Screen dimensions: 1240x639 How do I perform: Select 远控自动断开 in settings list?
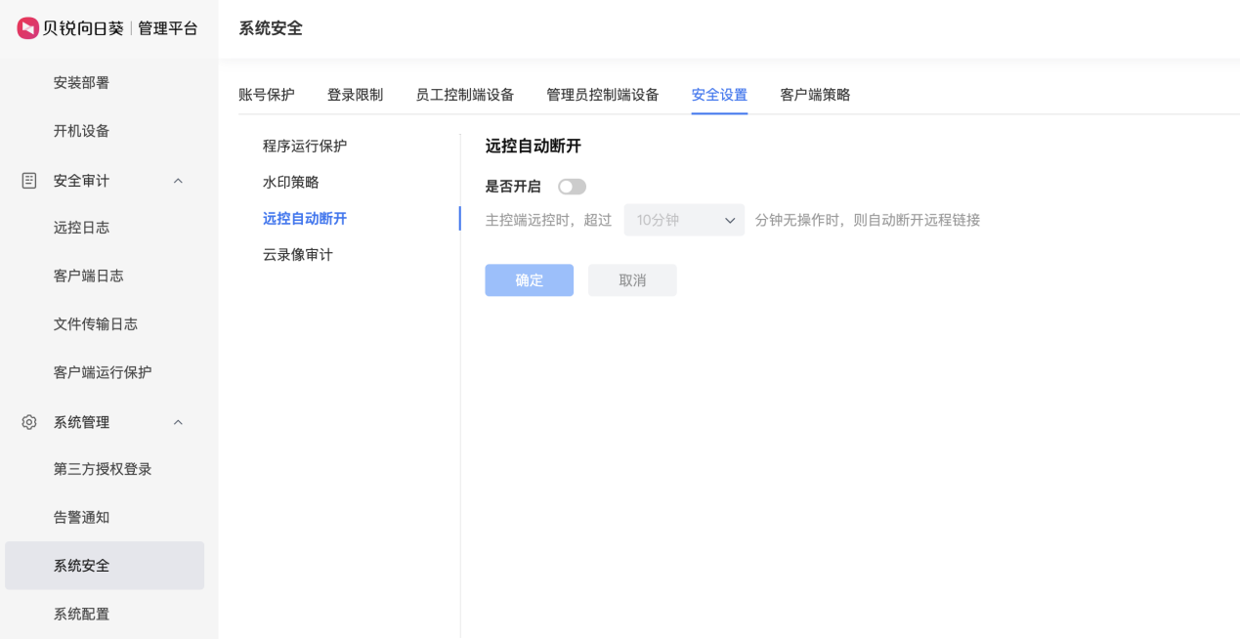pyautogui.click(x=305, y=218)
